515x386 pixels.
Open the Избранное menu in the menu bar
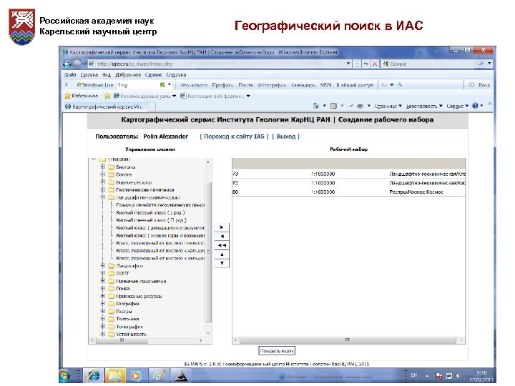coord(128,75)
